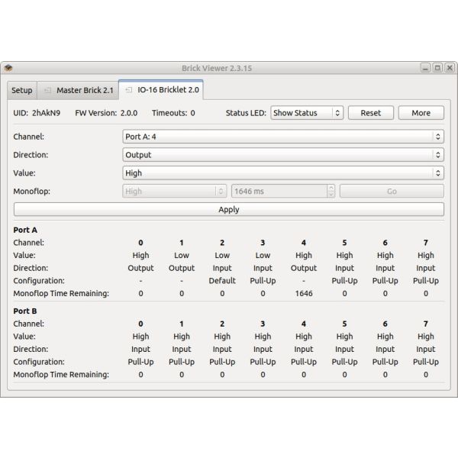The height and width of the screenshot is (458, 458).
Task: Click the Status LED label
Action: (246, 113)
